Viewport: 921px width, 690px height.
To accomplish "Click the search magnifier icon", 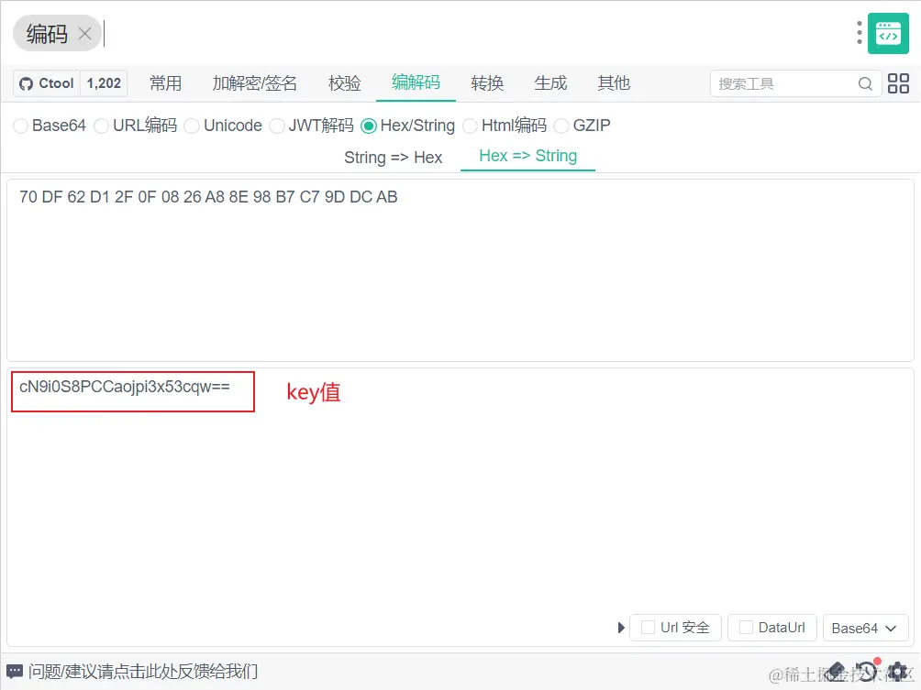I will coord(865,84).
